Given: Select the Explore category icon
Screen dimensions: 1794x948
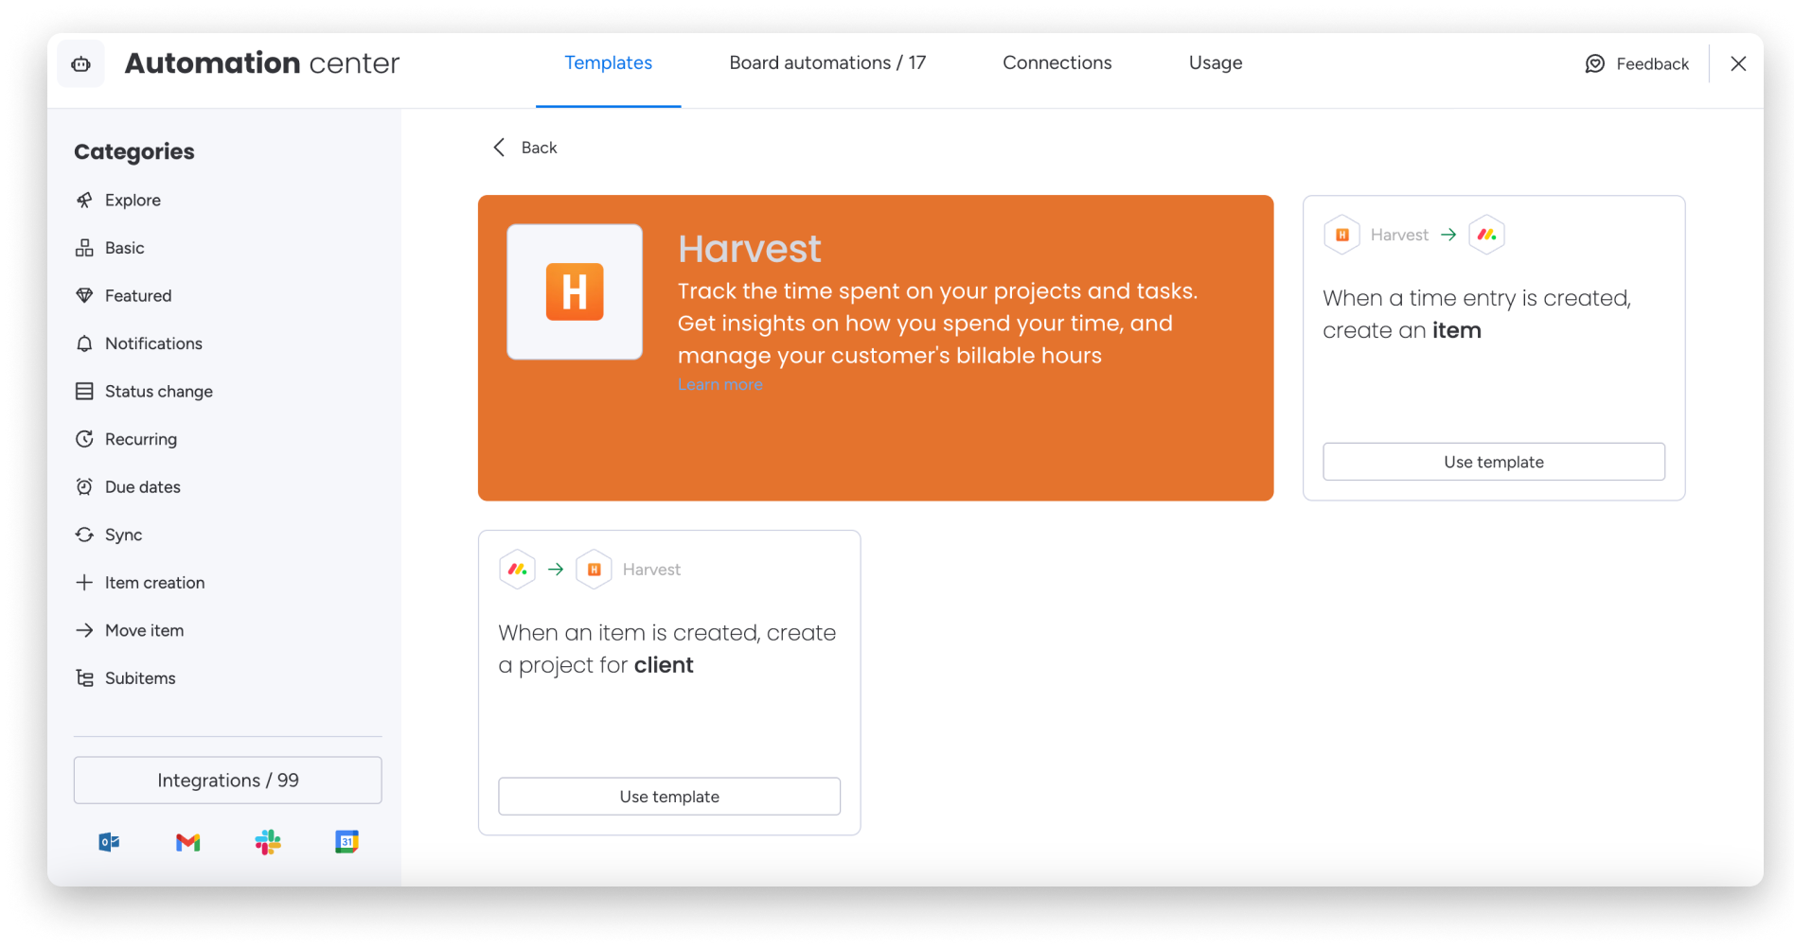Looking at the screenshot, I should 86,200.
